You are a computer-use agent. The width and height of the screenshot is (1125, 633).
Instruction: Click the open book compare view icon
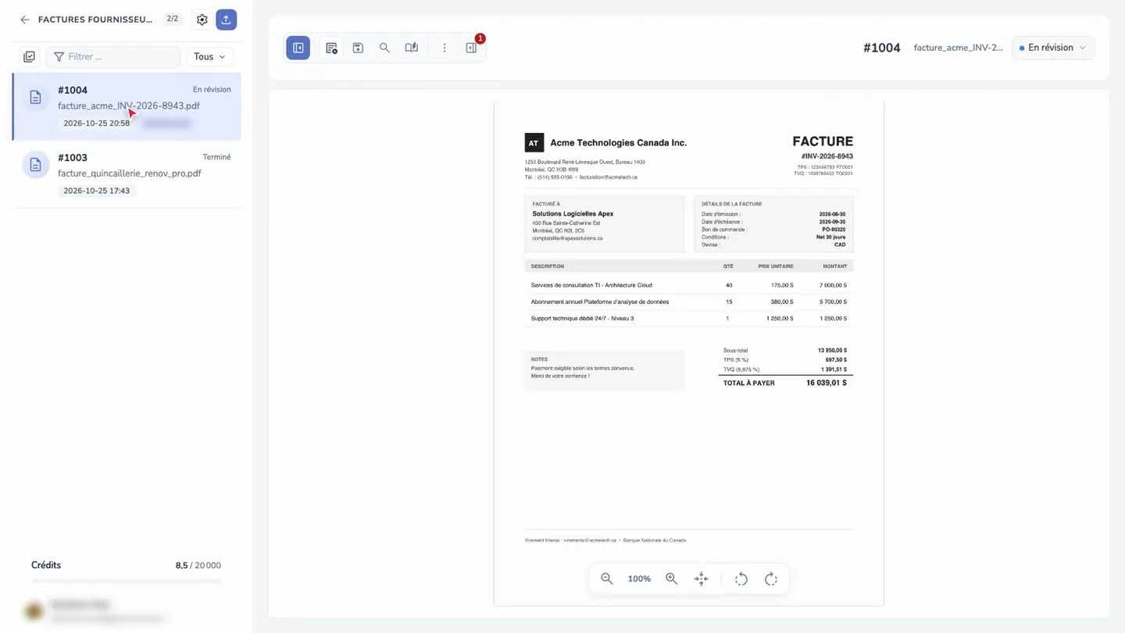point(412,48)
